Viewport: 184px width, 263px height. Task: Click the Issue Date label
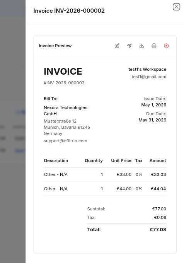(x=155, y=99)
